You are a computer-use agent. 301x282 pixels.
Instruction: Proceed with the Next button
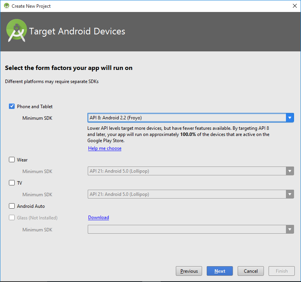coord(219,271)
